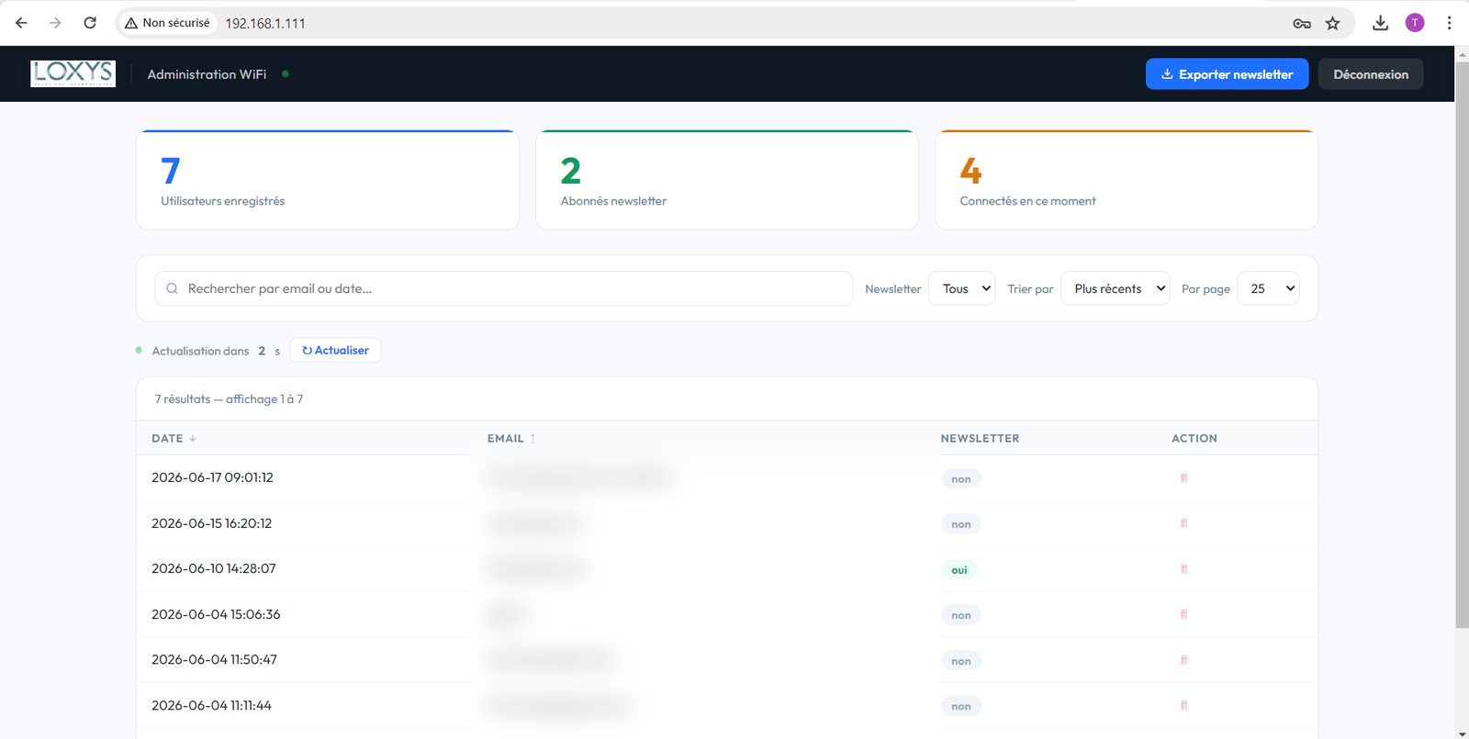This screenshot has height=739, width=1469.
Task: Click the LOXYS logo
Action: tap(73, 73)
